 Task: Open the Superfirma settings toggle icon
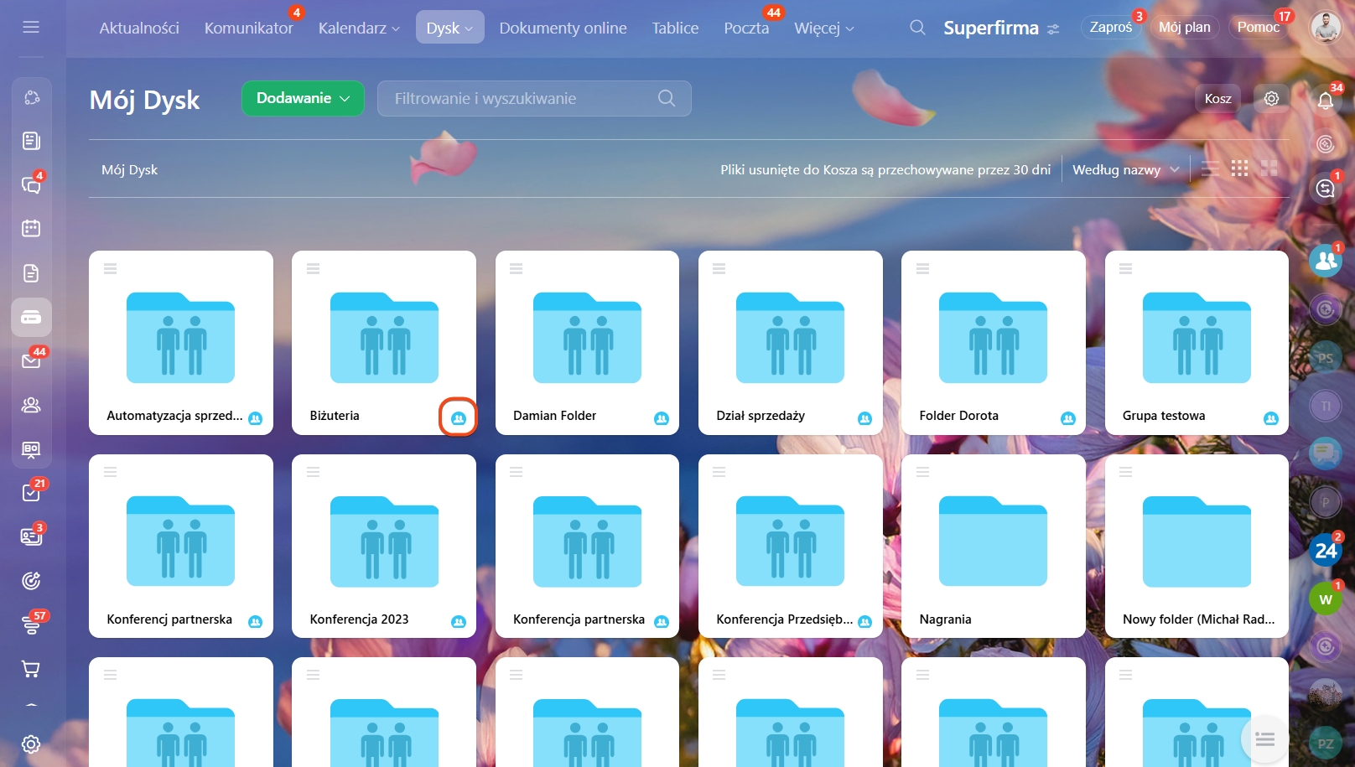[1053, 29]
